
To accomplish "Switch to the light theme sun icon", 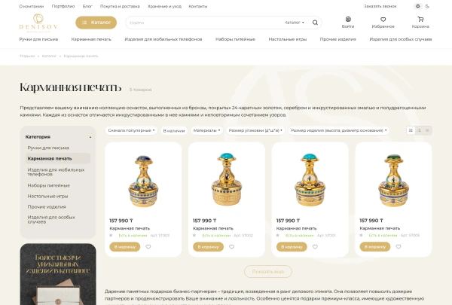I will tap(417, 6).
